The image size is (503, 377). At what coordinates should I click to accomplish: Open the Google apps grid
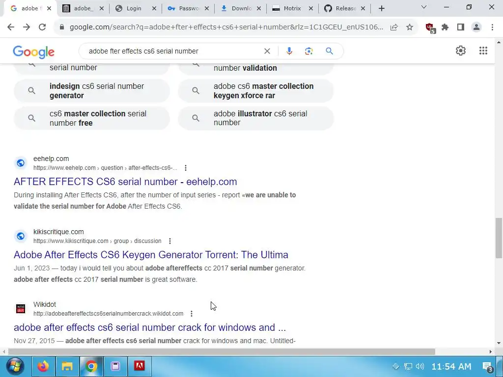pos(483,51)
